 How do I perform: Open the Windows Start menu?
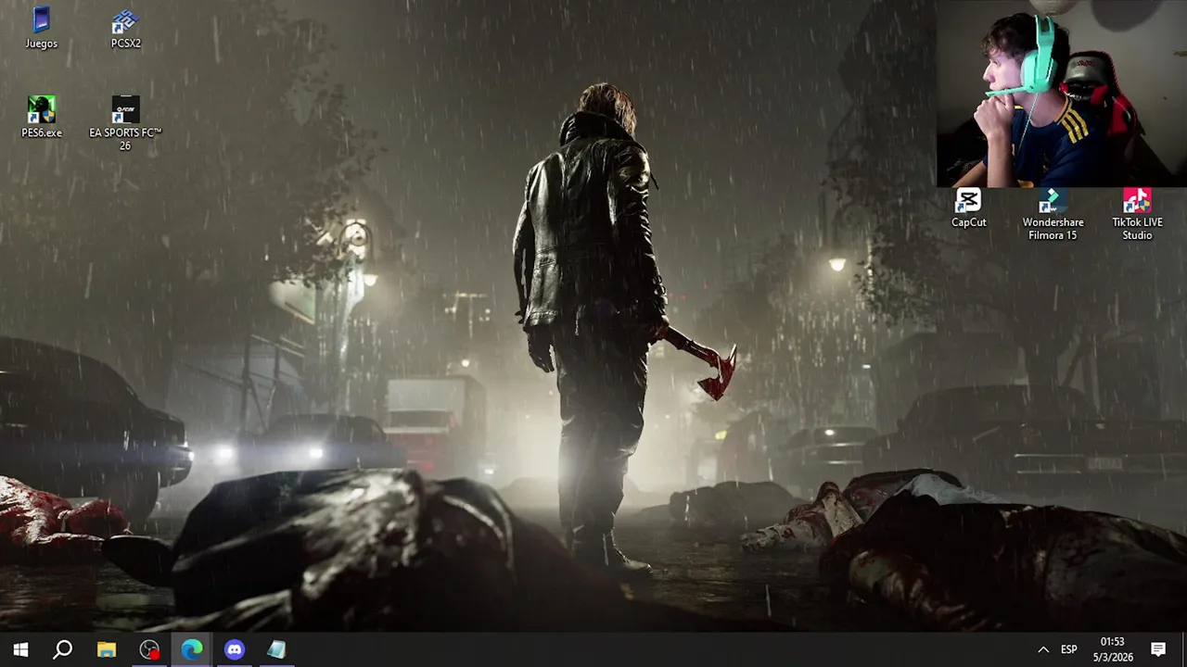(20, 649)
